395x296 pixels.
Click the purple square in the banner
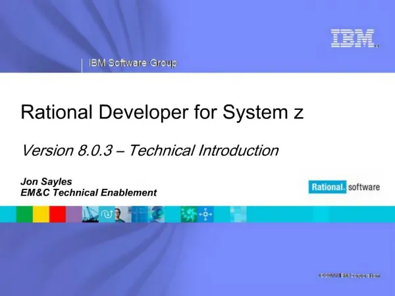click(x=74, y=214)
